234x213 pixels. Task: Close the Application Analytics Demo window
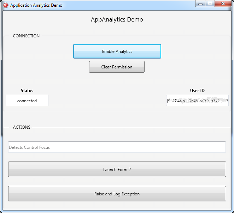coord(223,4)
